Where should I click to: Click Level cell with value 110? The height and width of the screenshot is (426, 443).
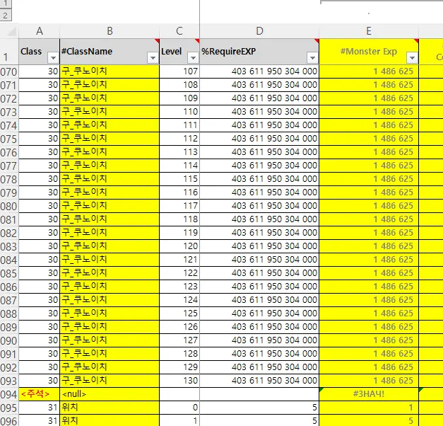click(179, 112)
